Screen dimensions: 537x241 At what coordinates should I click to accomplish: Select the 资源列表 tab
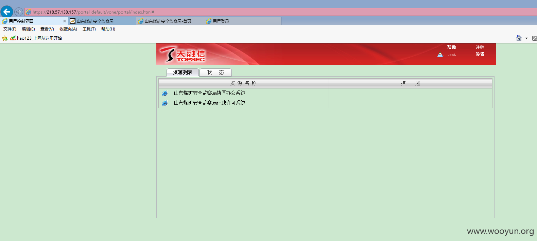coord(183,73)
